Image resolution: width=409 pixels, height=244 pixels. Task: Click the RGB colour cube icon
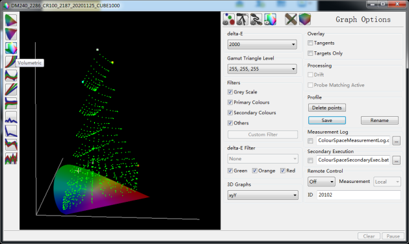305,19
